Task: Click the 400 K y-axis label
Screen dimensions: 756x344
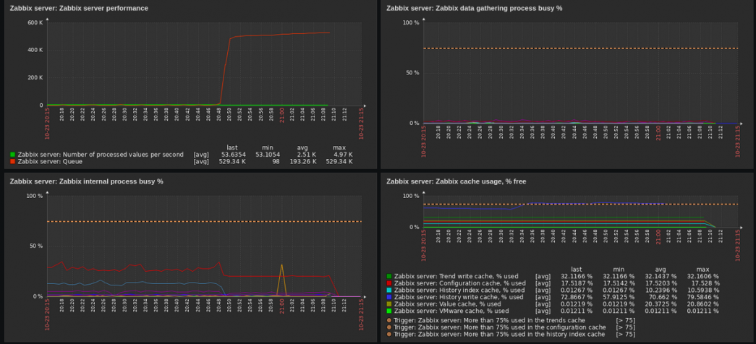Action: click(35, 50)
